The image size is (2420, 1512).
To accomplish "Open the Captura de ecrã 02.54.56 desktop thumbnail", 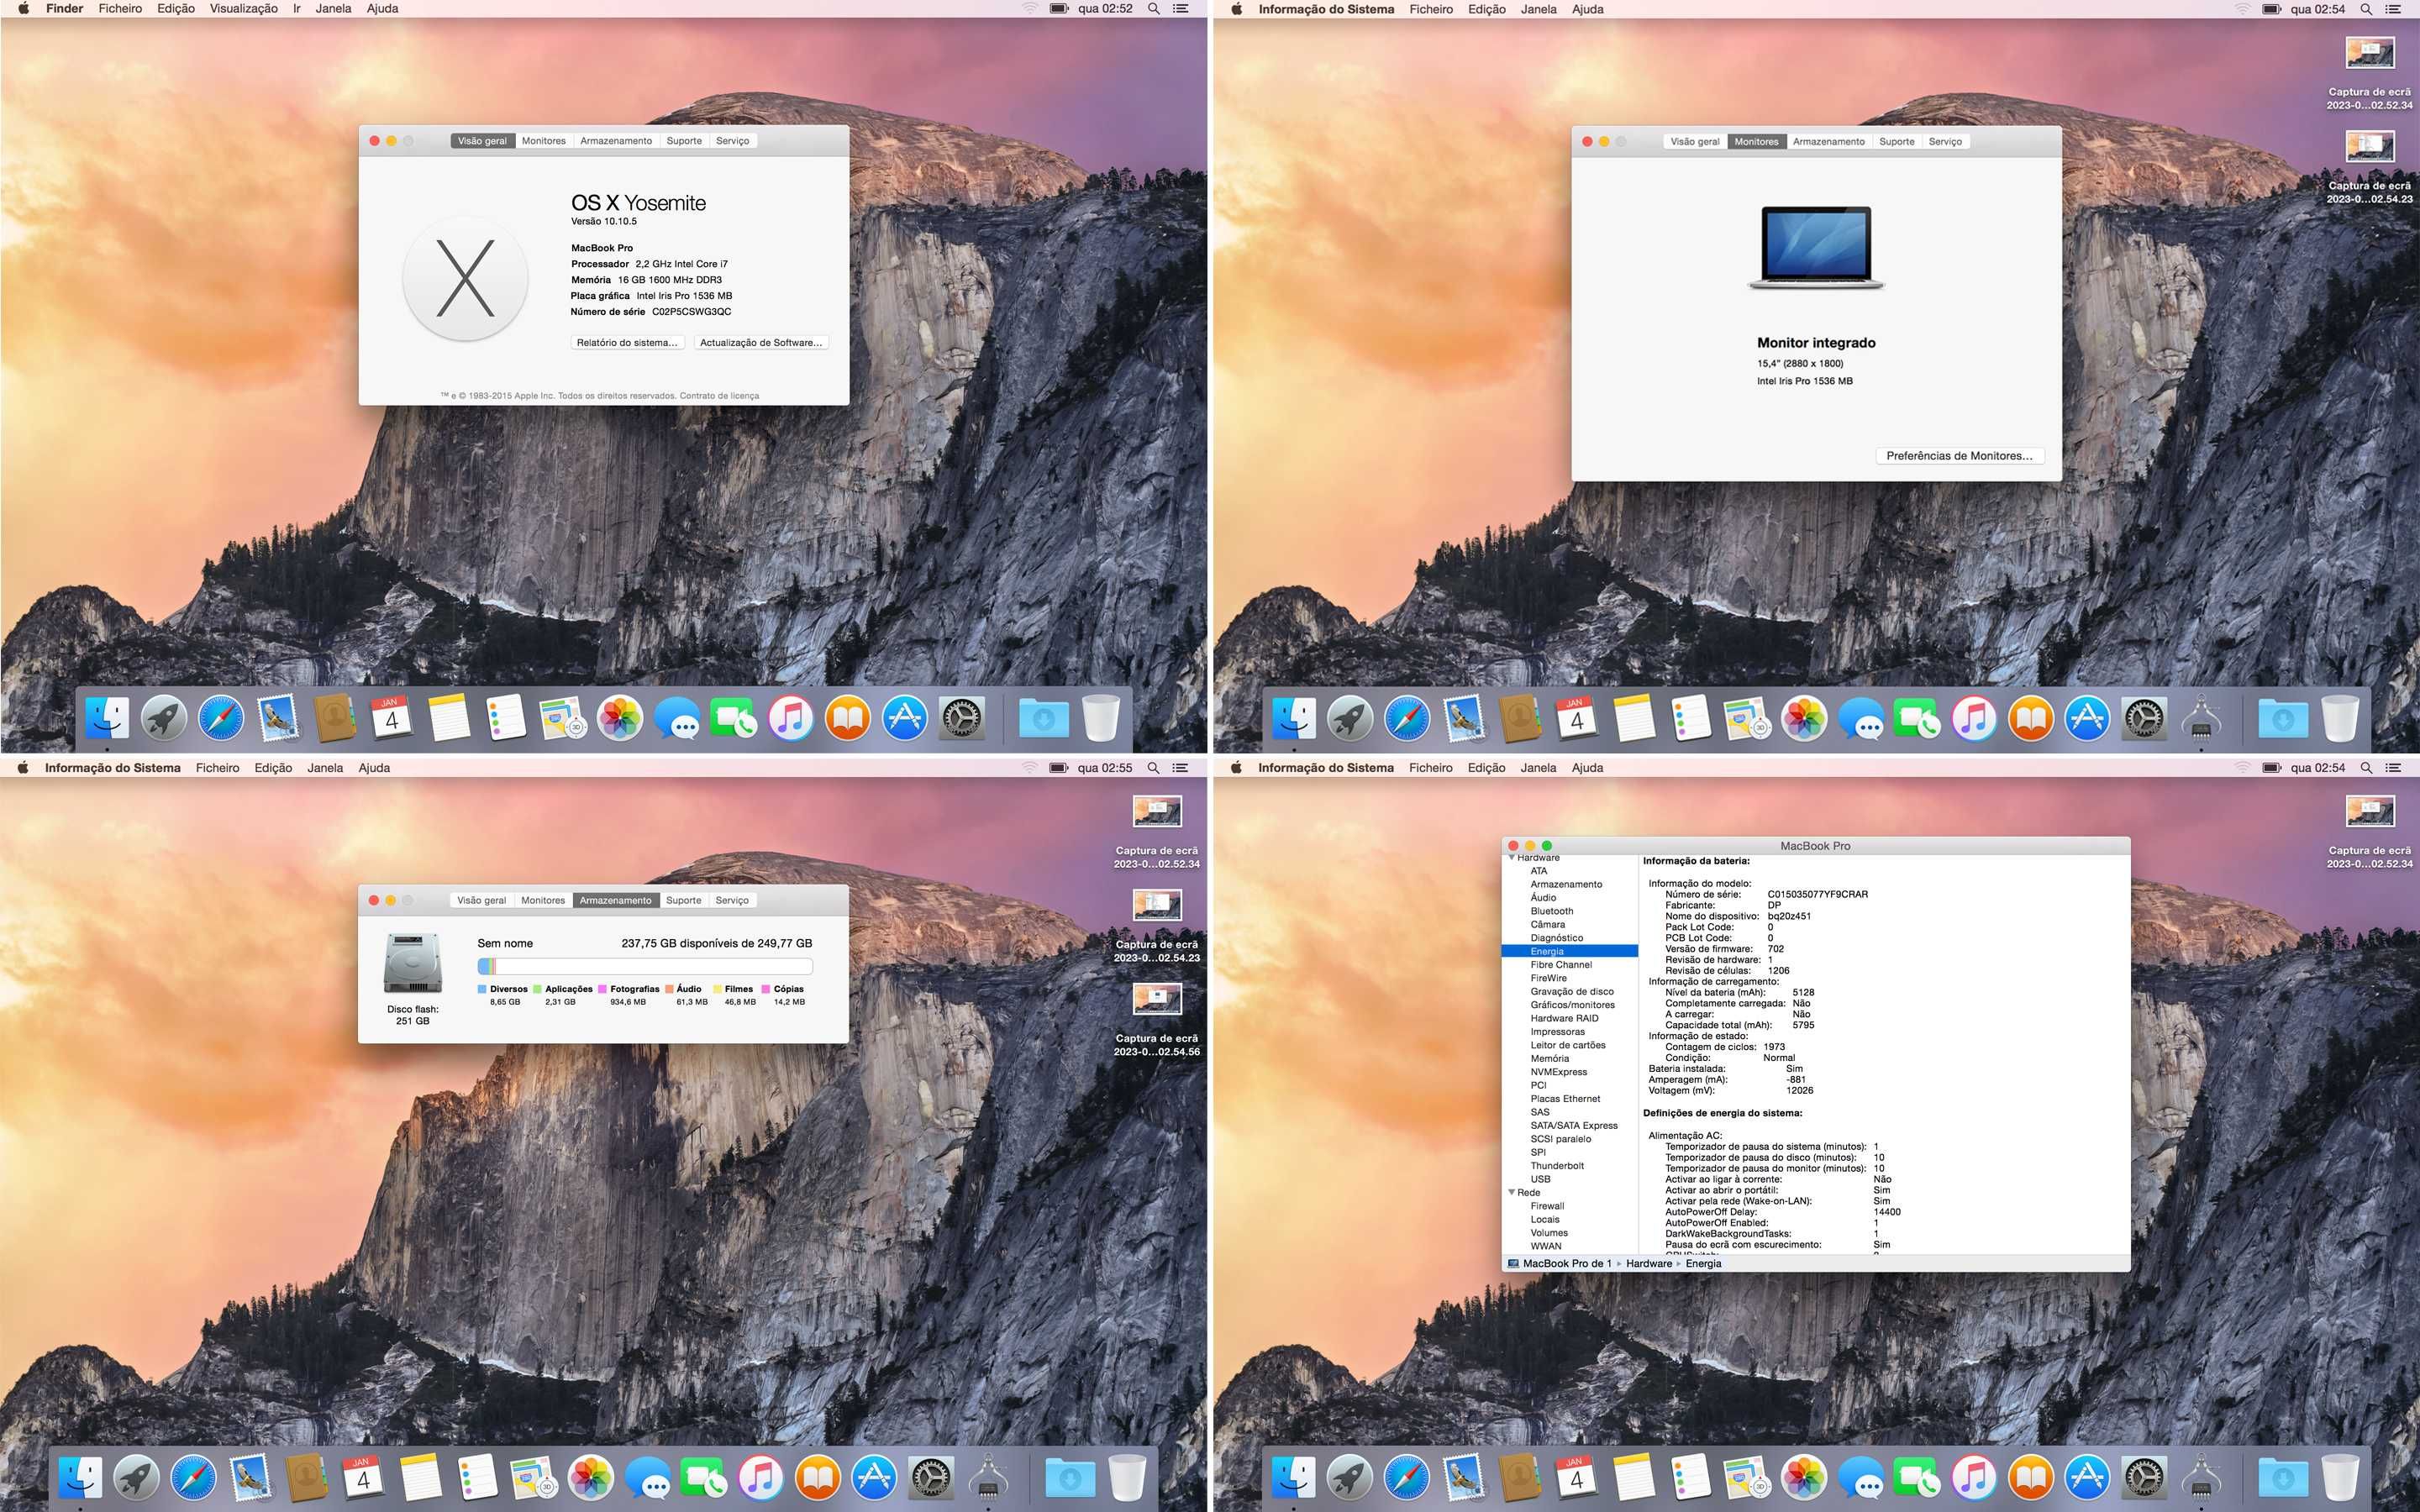I will [1157, 998].
